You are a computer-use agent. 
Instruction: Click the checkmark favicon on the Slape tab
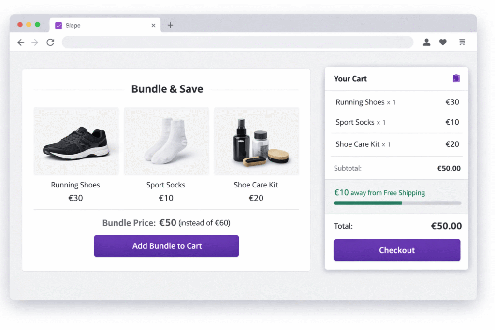click(x=59, y=25)
